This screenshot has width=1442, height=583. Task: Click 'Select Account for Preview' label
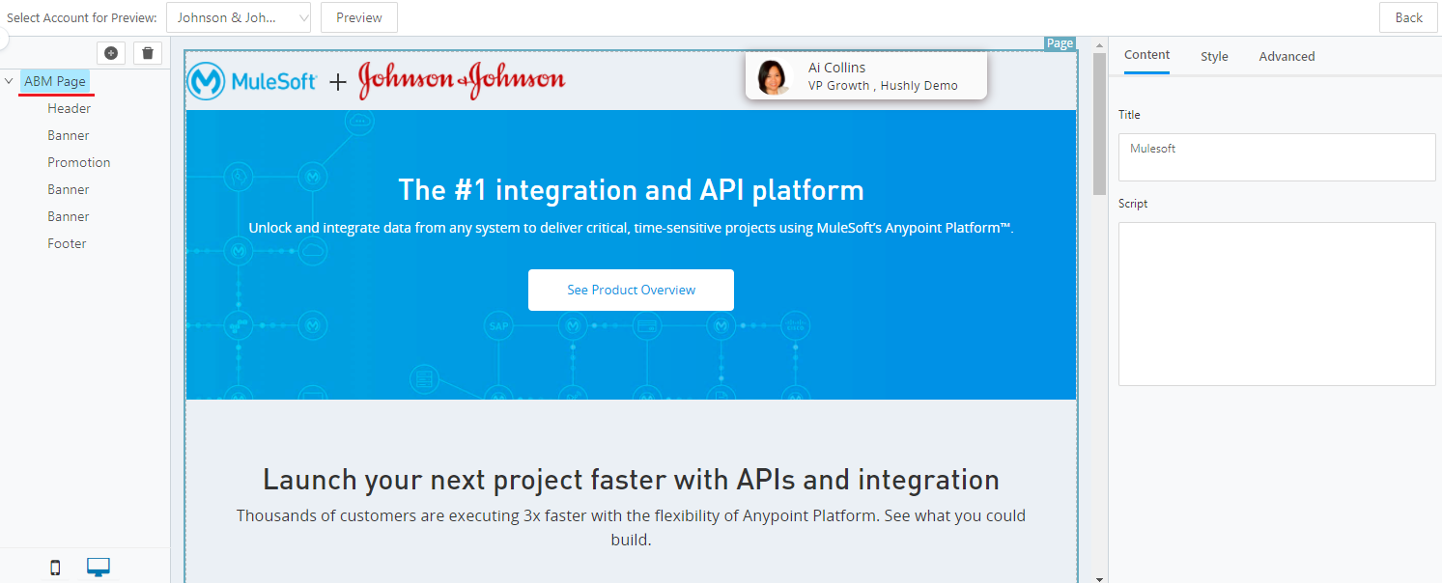(x=81, y=18)
